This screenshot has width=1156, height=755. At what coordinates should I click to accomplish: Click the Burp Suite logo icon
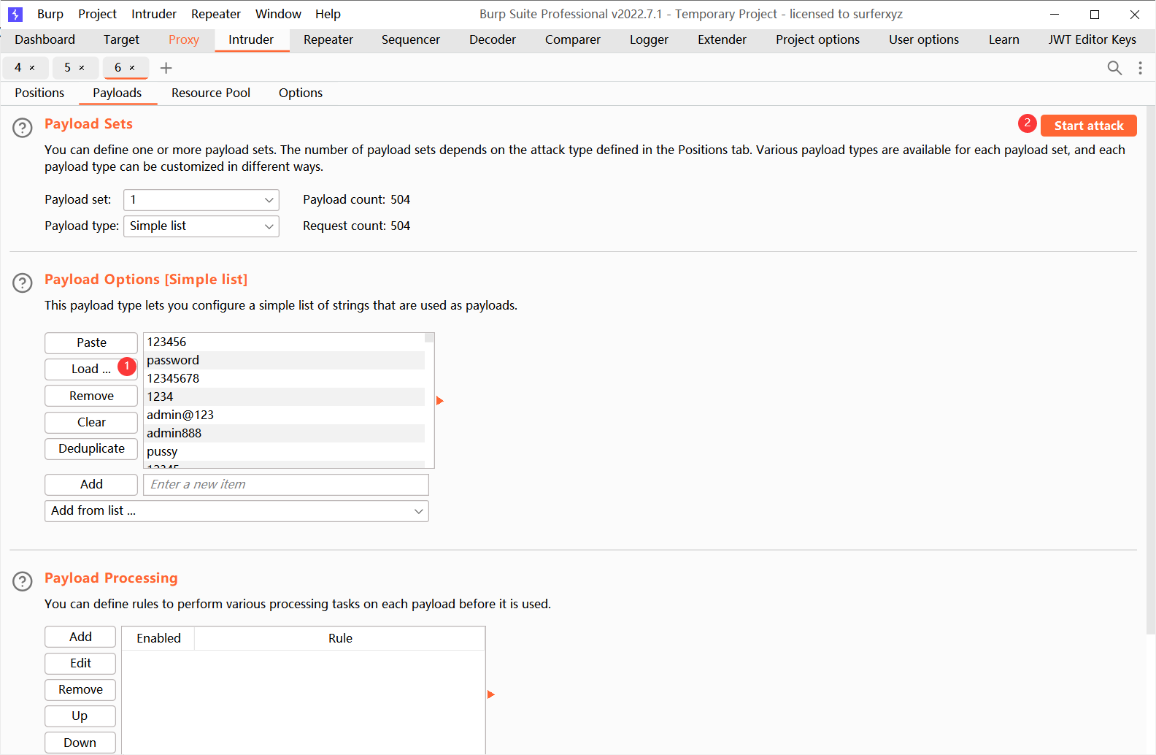[15, 14]
